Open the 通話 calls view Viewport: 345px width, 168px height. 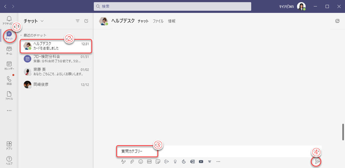click(9, 80)
